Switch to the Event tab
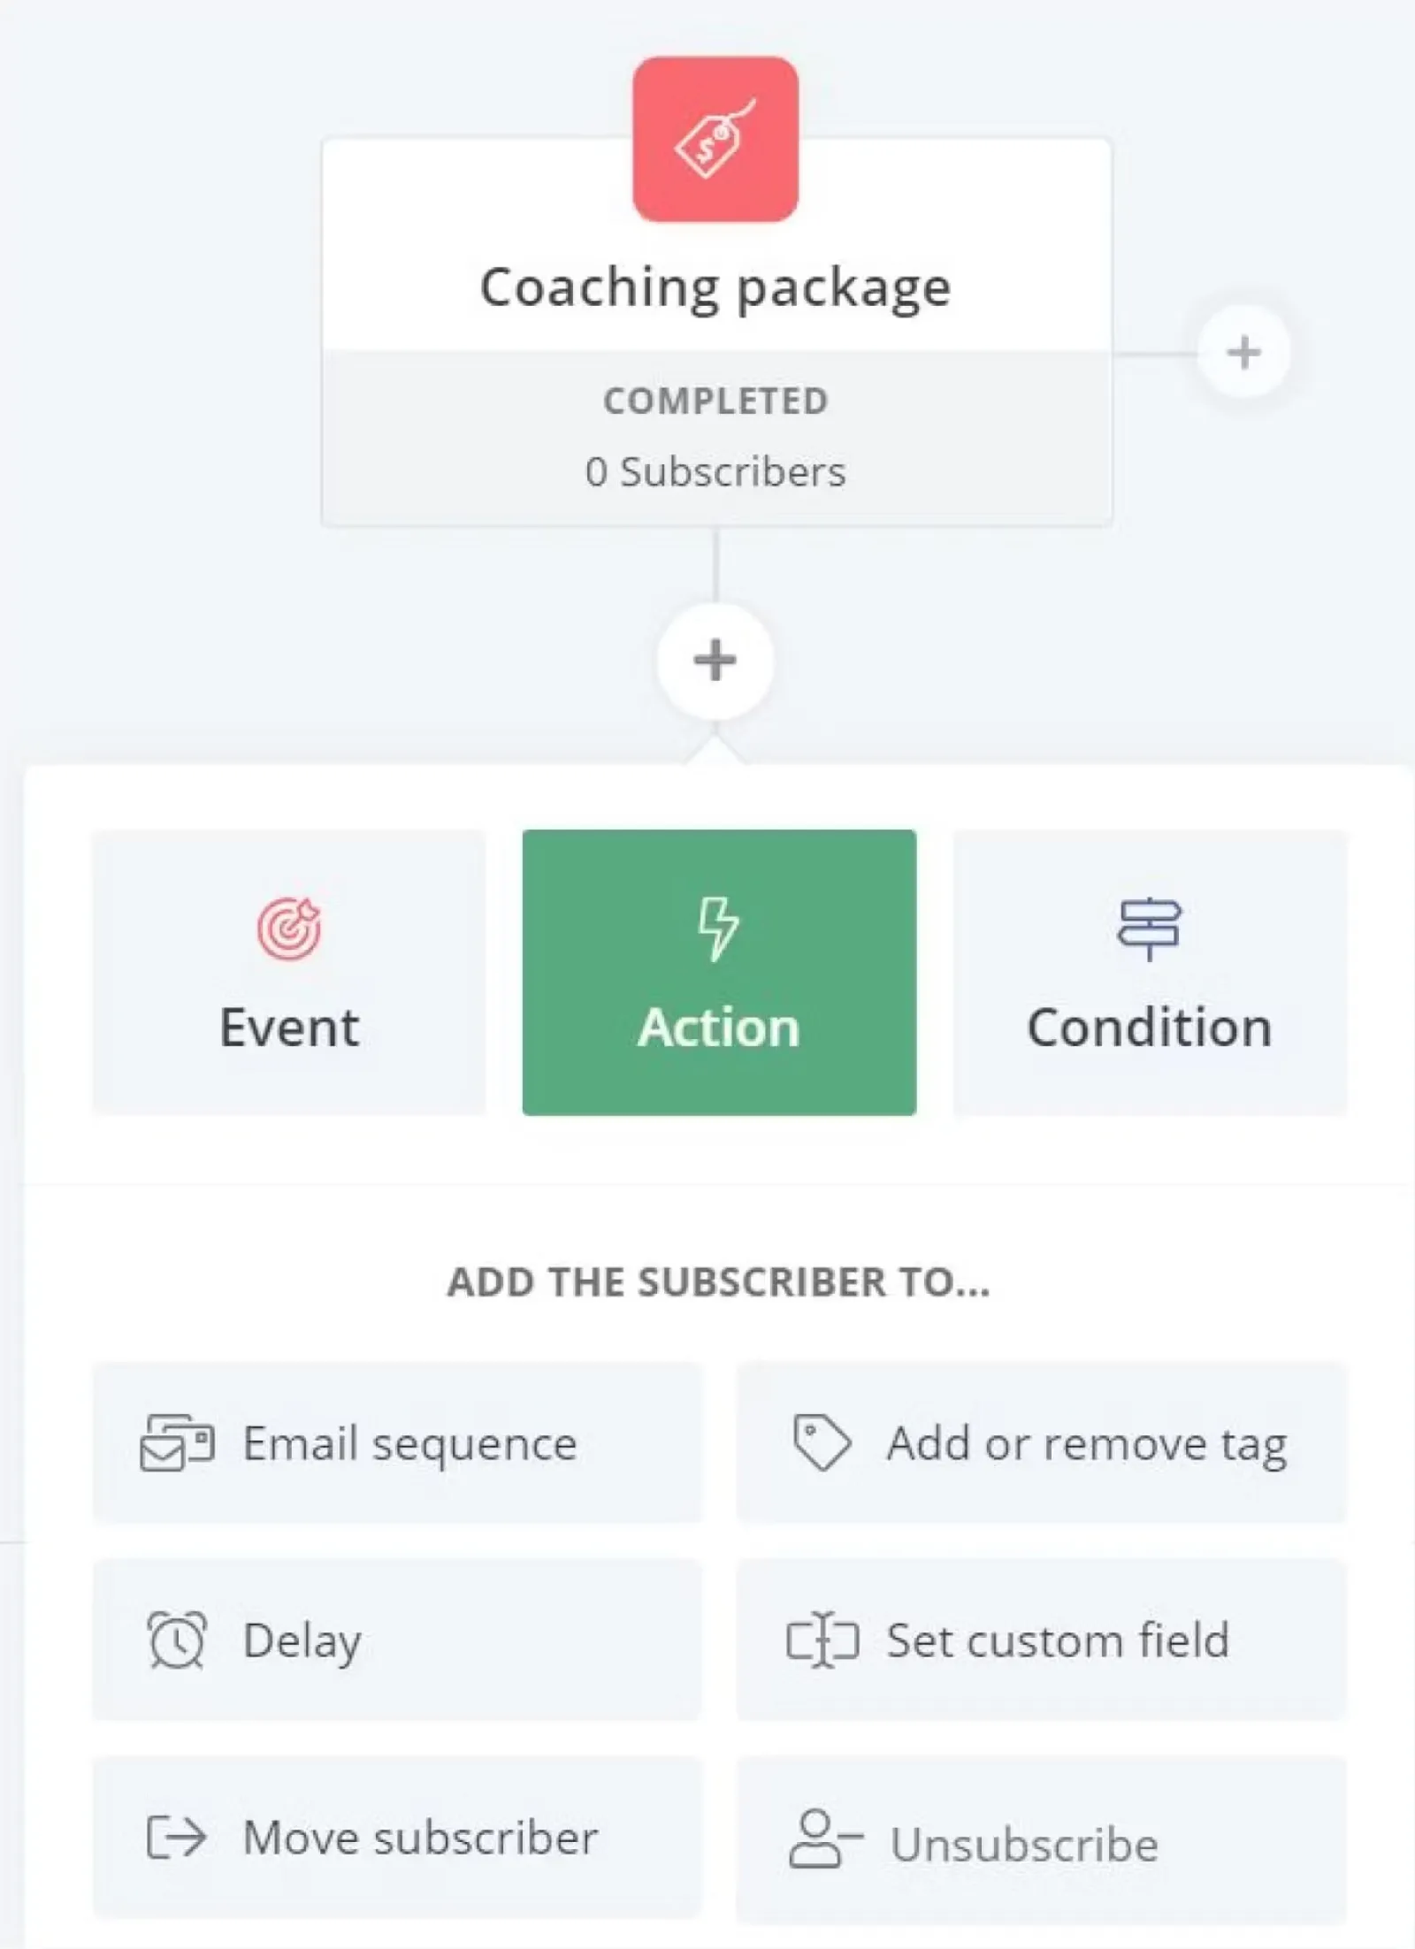Screen dimensions: 1415x1949 [x=289, y=973]
